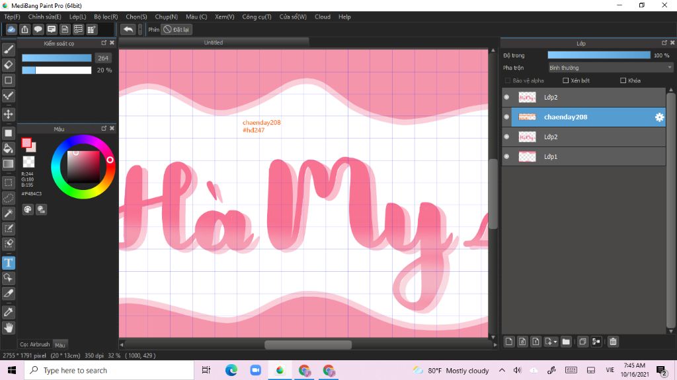Open the 'Bộ lọc(R)' menu
The width and height of the screenshot is (677, 380).
click(x=106, y=16)
